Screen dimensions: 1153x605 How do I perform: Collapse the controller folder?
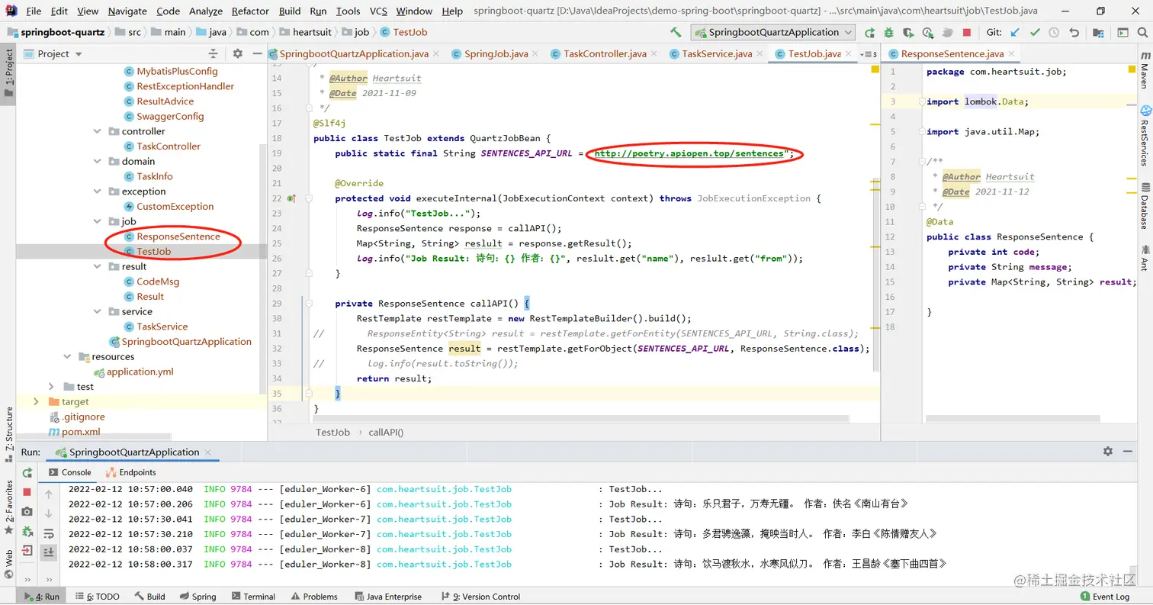point(97,131)
